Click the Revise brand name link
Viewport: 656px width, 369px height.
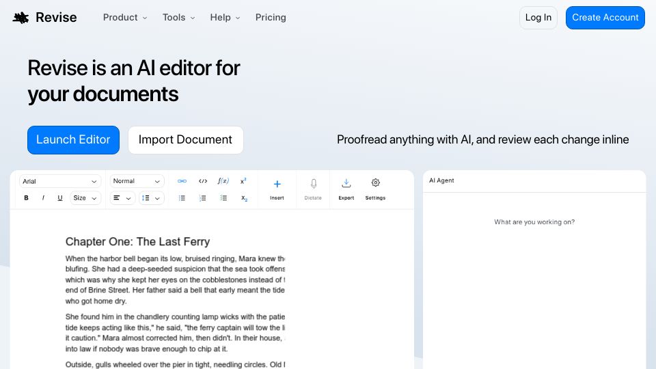click(56, 18)
